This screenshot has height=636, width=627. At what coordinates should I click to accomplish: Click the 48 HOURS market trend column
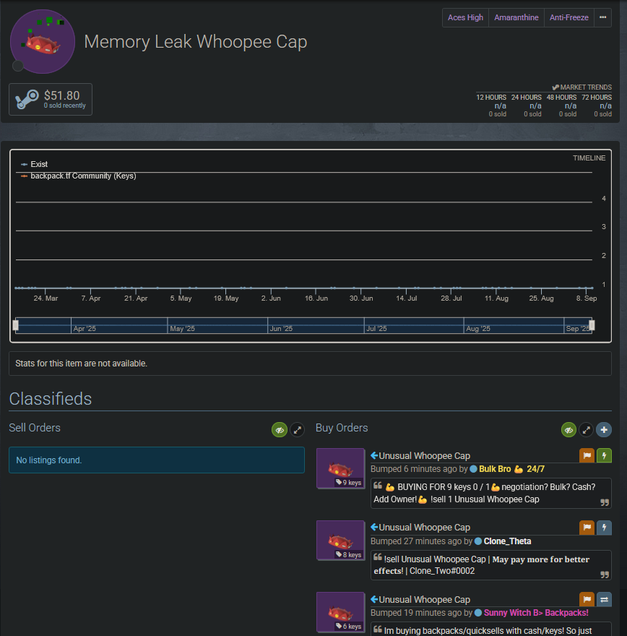click(561, 106)
